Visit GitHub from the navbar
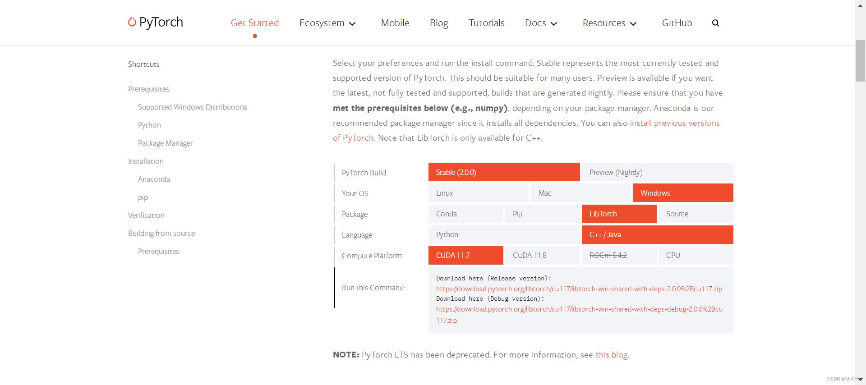This screenshot has height=385, width=866. [x=677, y=23]
